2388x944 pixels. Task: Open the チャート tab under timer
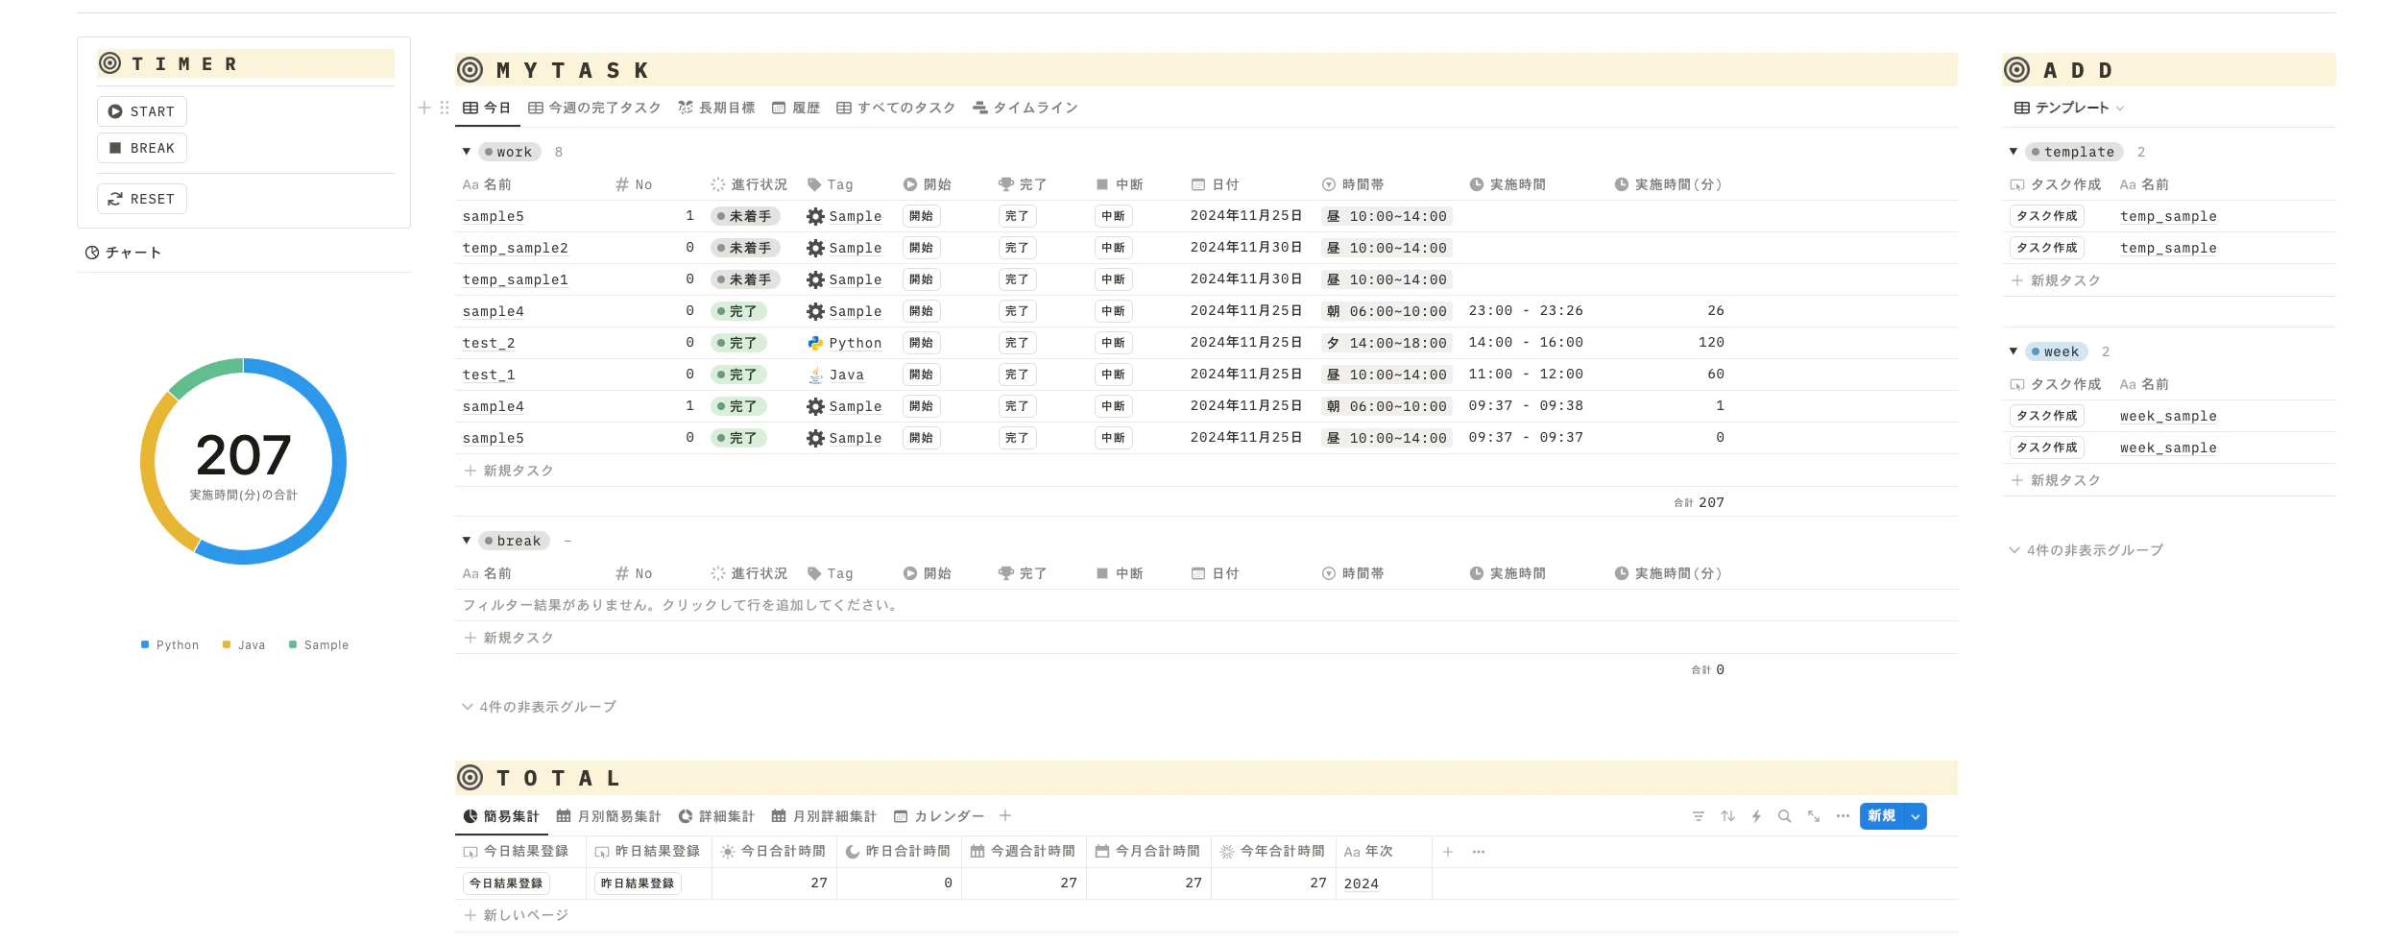click(x=123, y=253)
